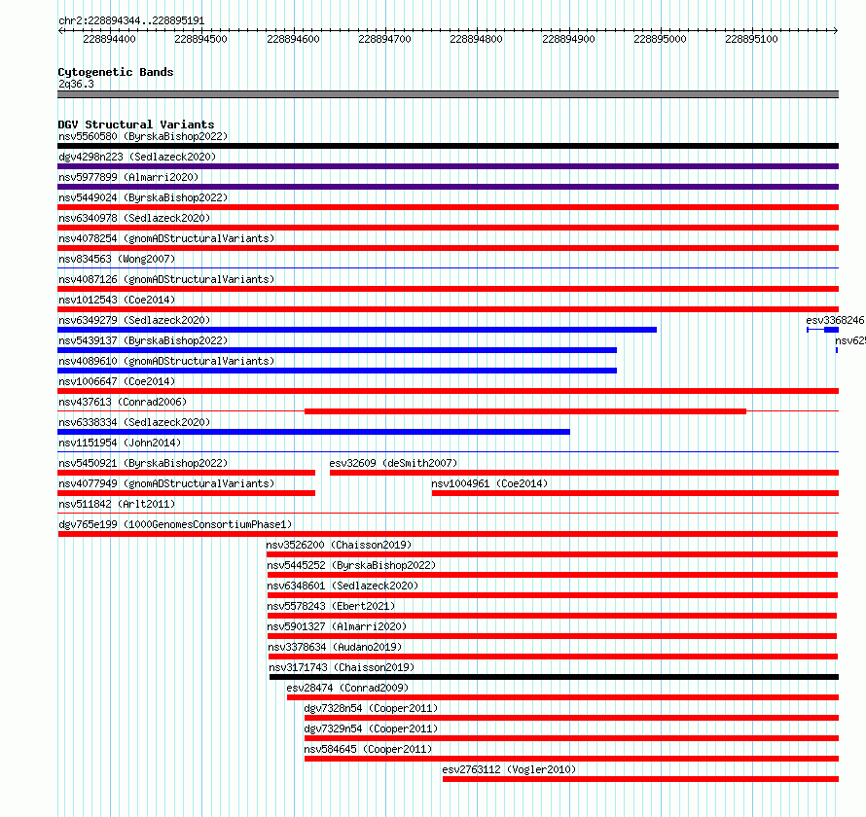Click ruler position 228894400
The height and width of the screenshot is (817, 866).
(109, 39)
